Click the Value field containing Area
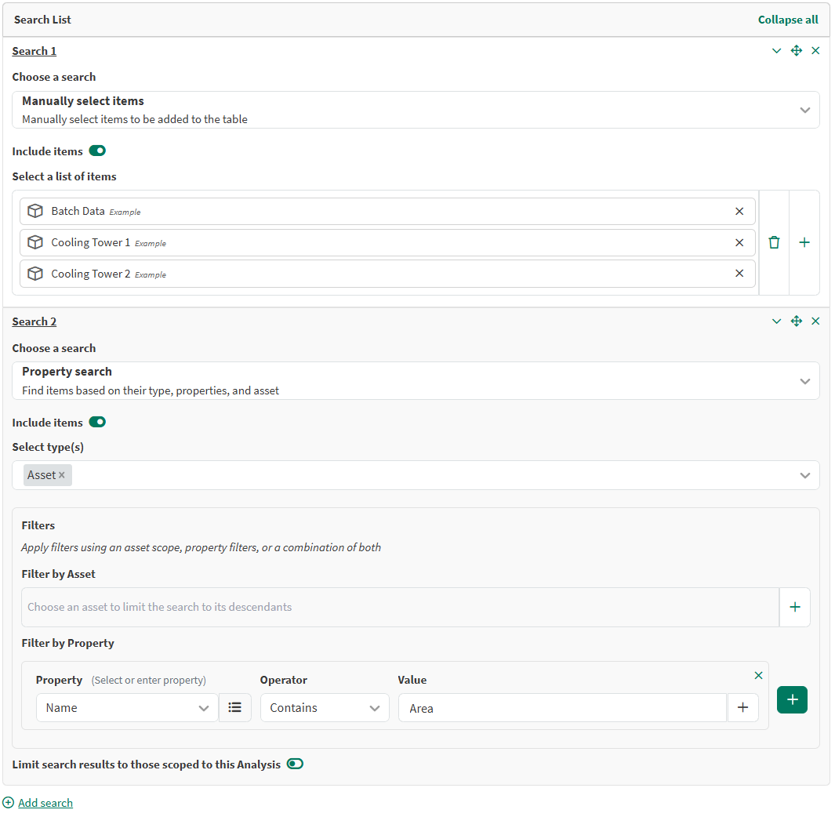 [x=561, y=708]
